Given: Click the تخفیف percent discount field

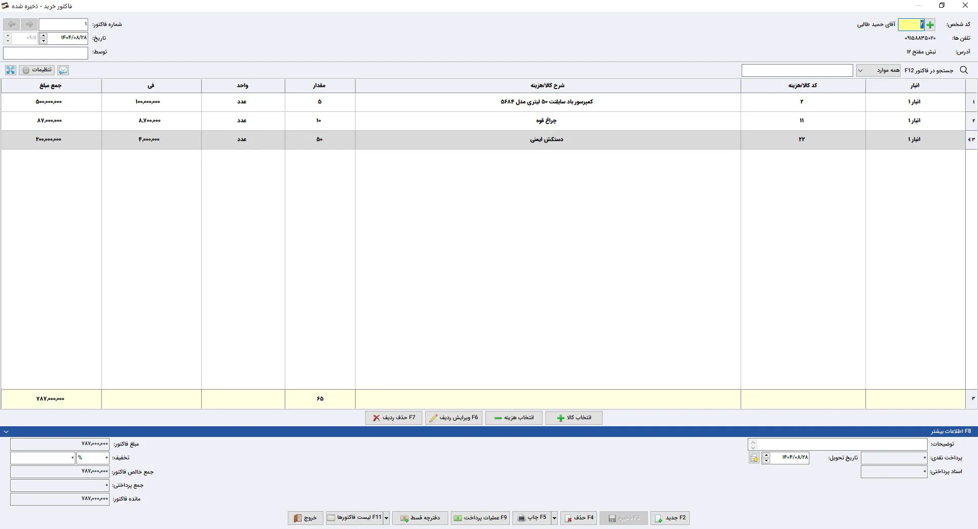Looking at the screenshot, I should tap(93, 458).
